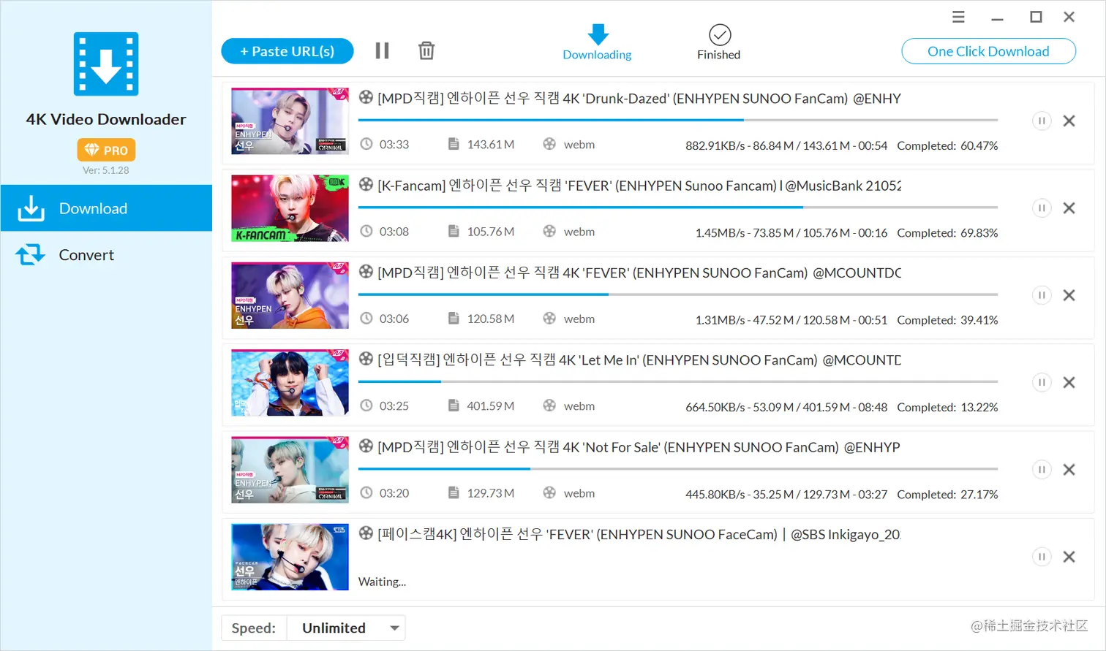Viewport: 1106px width, 651px height.
Task: Click 'Completed: 60.47%' status text
Action: click(x=947, y=145)
